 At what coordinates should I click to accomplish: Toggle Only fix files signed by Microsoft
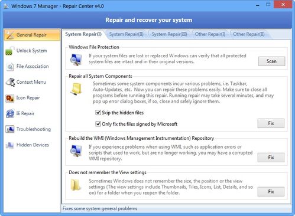click(x=98, y=124)
